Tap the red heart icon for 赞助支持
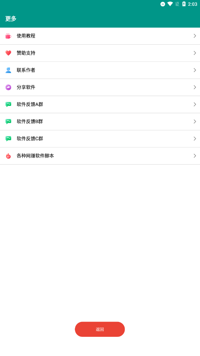 [x=9, y=53]
